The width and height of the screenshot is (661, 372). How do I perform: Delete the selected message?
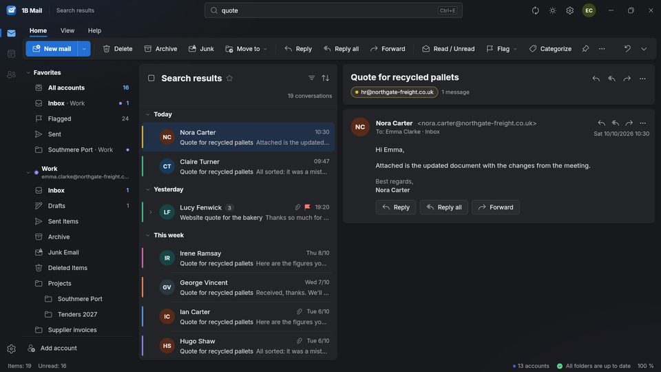coord(118,49)
